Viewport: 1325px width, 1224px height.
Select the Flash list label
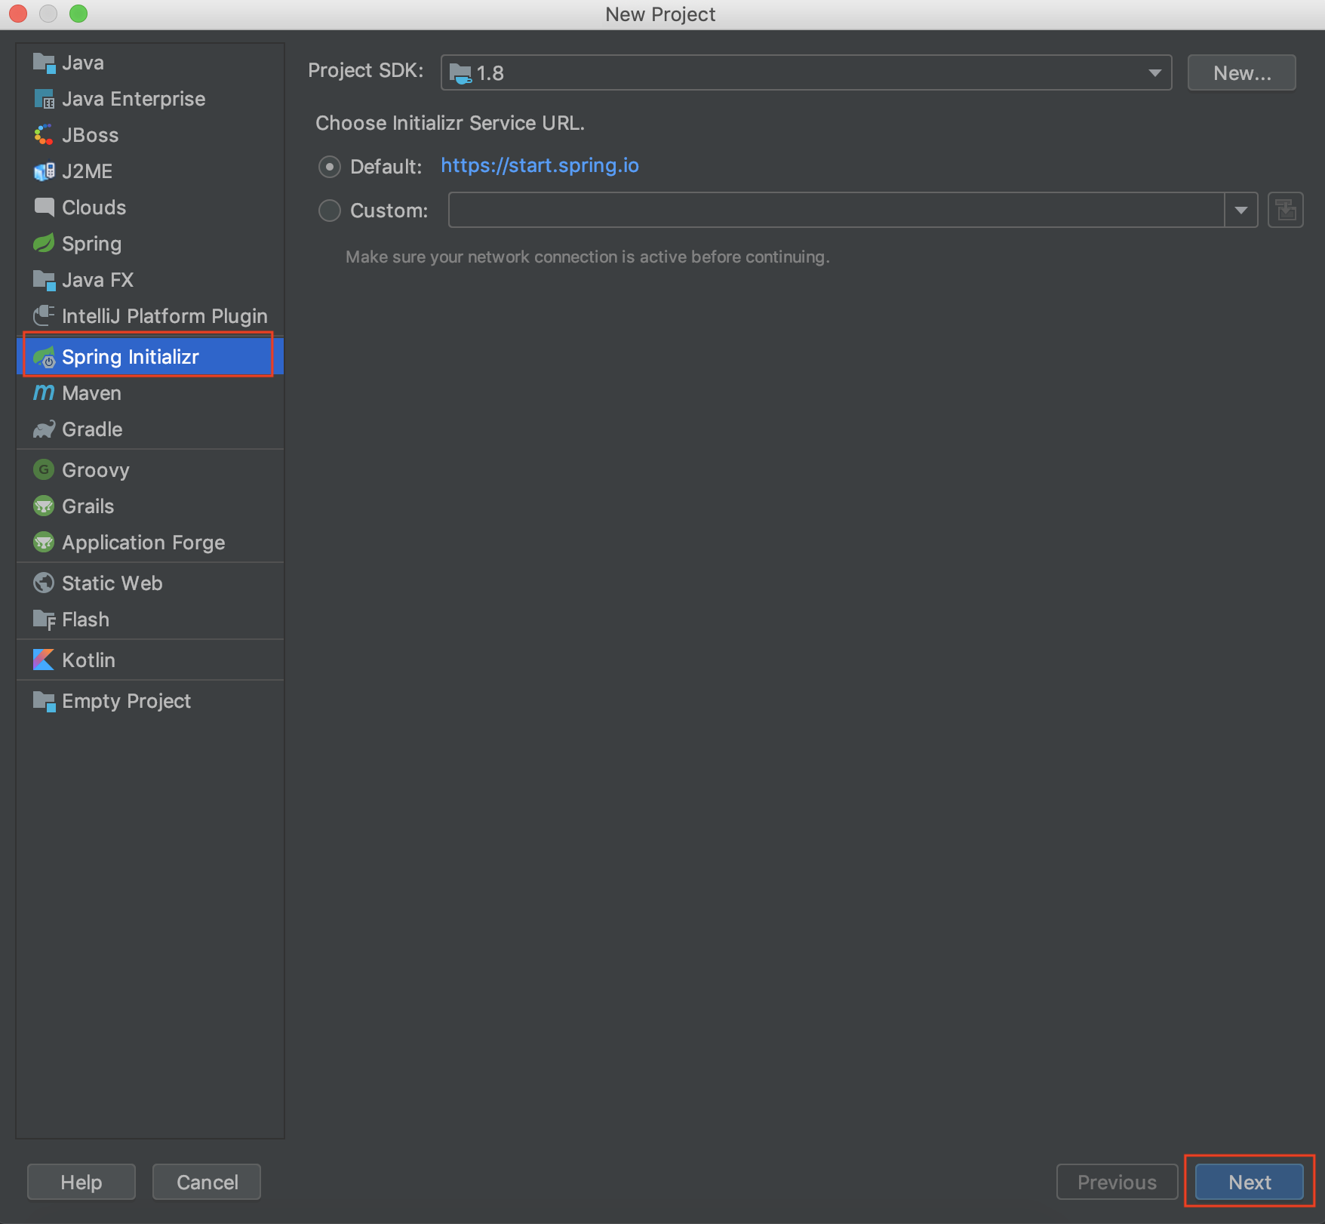coord(86,620)
